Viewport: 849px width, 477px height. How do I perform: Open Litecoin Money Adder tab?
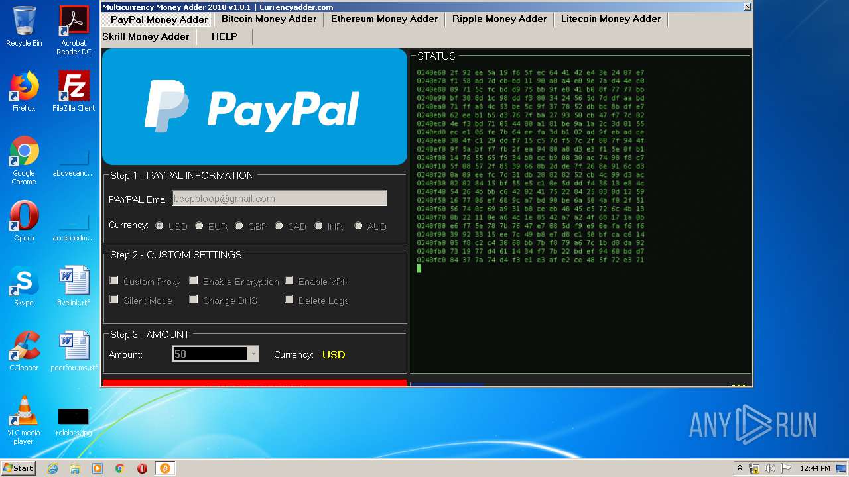611,19
